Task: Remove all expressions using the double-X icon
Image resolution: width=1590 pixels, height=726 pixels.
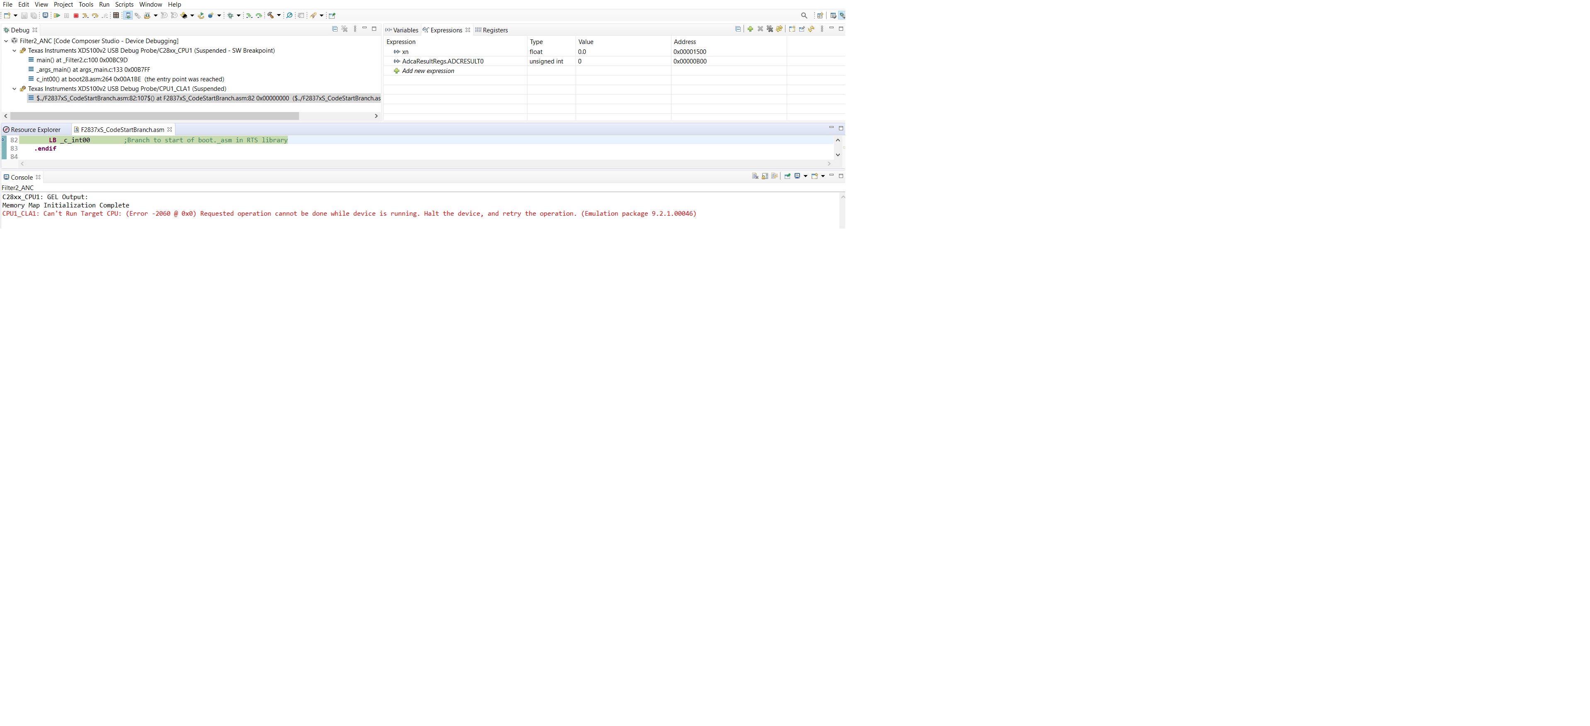Action: point(770,29)
